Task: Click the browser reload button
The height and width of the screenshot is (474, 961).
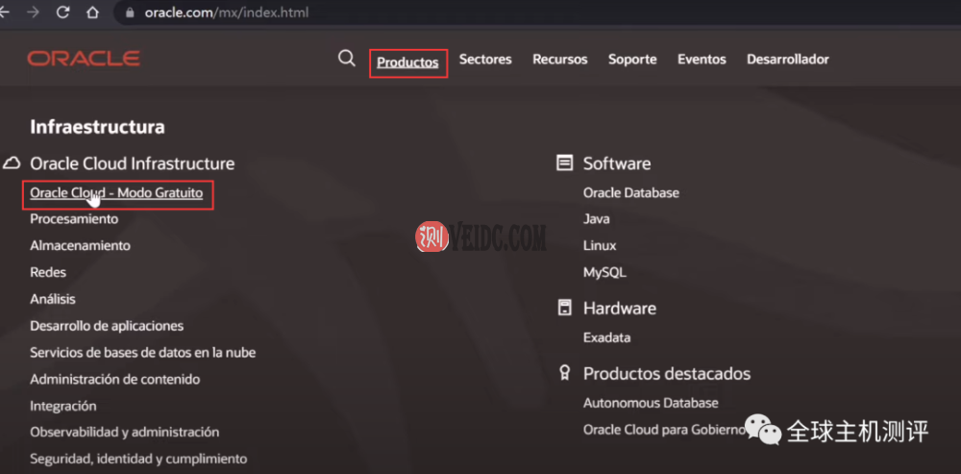Action: 62,12
